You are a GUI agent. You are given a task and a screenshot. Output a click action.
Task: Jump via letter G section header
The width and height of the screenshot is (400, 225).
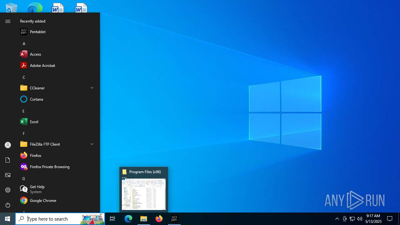[x=23, y=178]
